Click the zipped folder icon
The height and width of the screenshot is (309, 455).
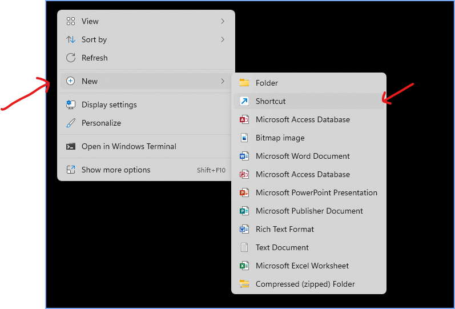pos(244,284)
